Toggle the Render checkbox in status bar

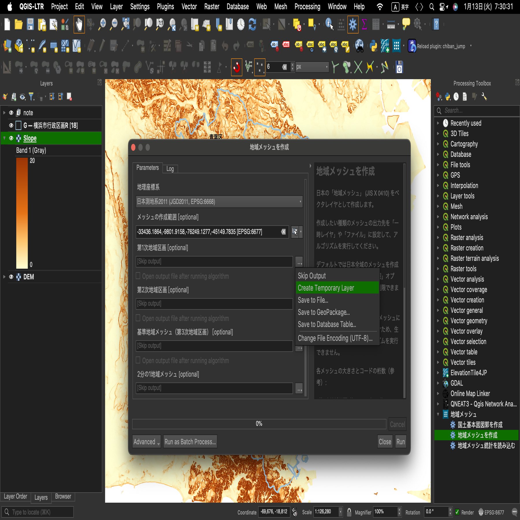[x=457, y=512]
